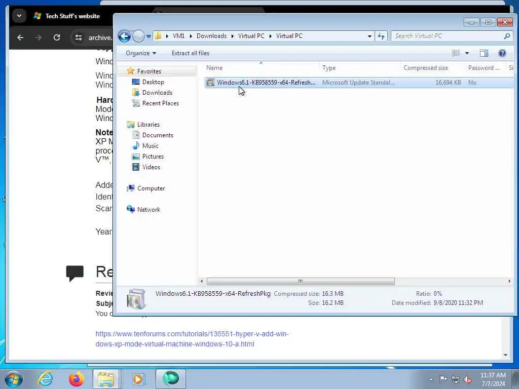The height and width of the screenshot is (389, 519).
Task: Launch Internet Explorer from the taskbar
Action: tap(45, 379)
